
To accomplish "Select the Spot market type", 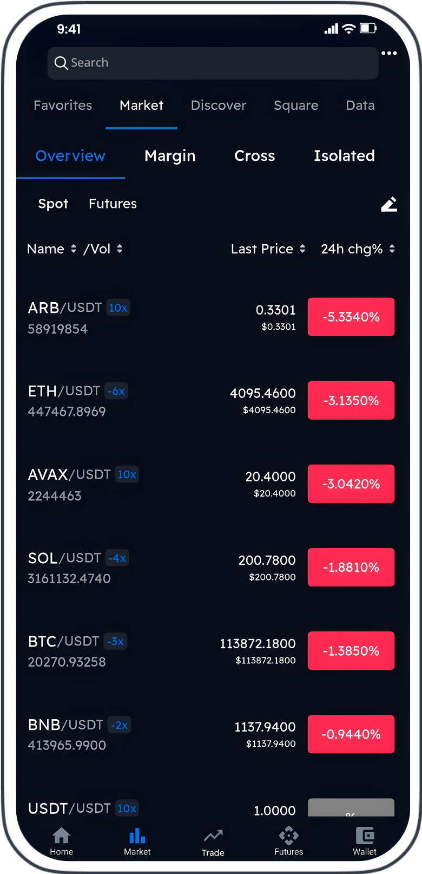I will pos(53,204).
